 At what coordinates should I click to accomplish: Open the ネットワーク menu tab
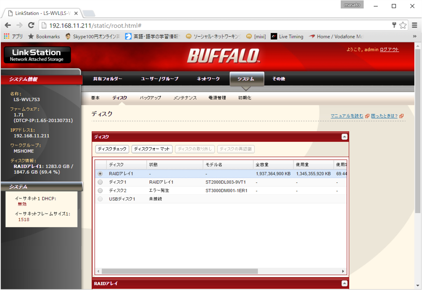(208, 79)
